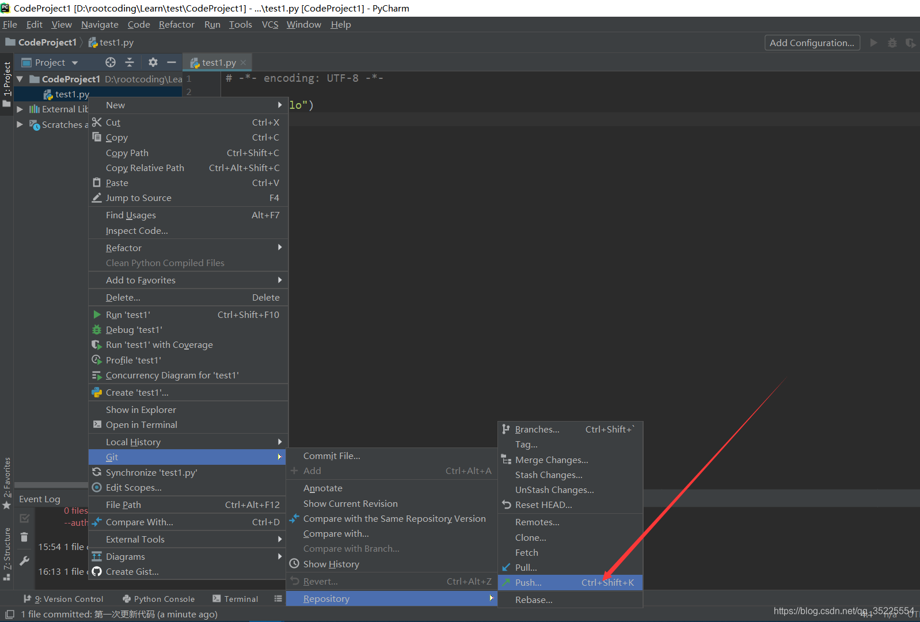Toggle the Python Console tool window
Image resolution: width=920 pixels, height=622 pixels.
(159, 599)
